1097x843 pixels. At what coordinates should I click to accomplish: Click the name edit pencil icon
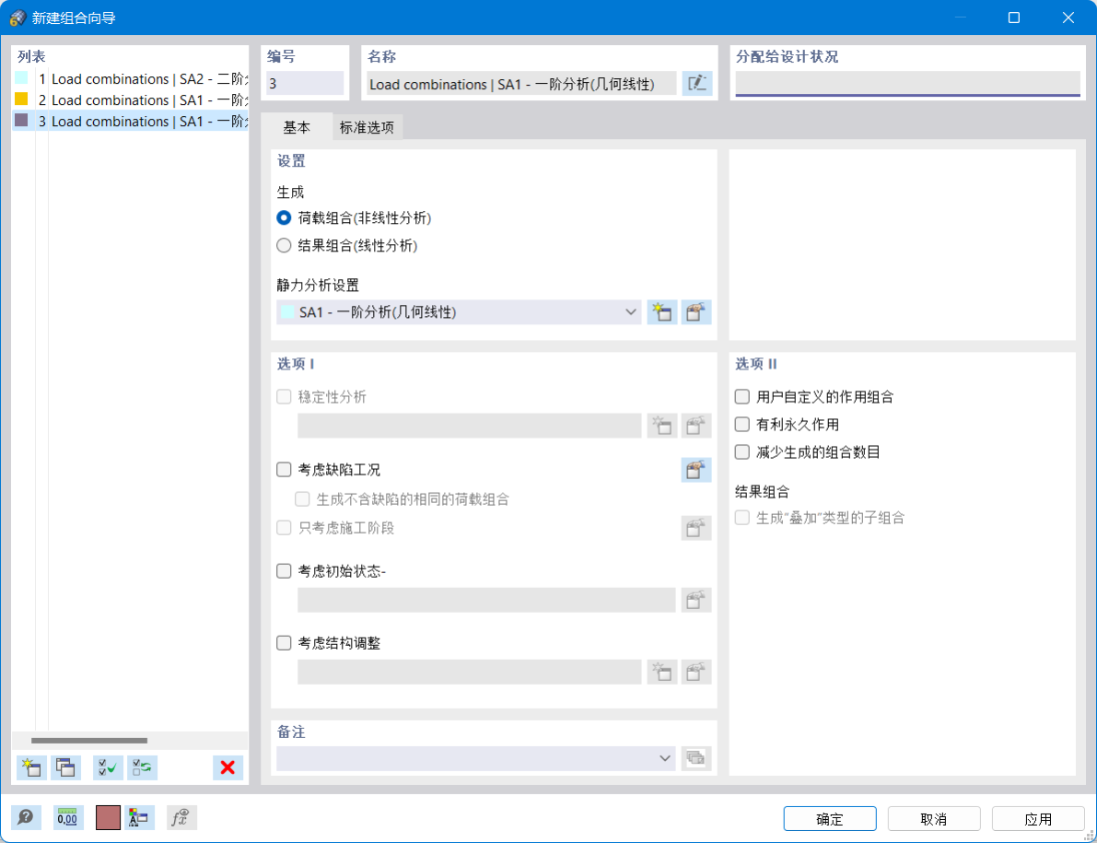click(697, 83)
